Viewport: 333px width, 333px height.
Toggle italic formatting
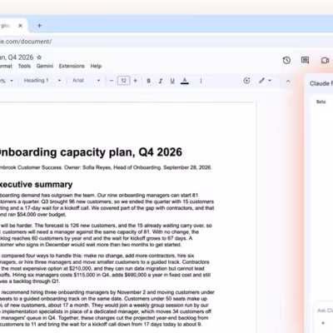(161, 81)
